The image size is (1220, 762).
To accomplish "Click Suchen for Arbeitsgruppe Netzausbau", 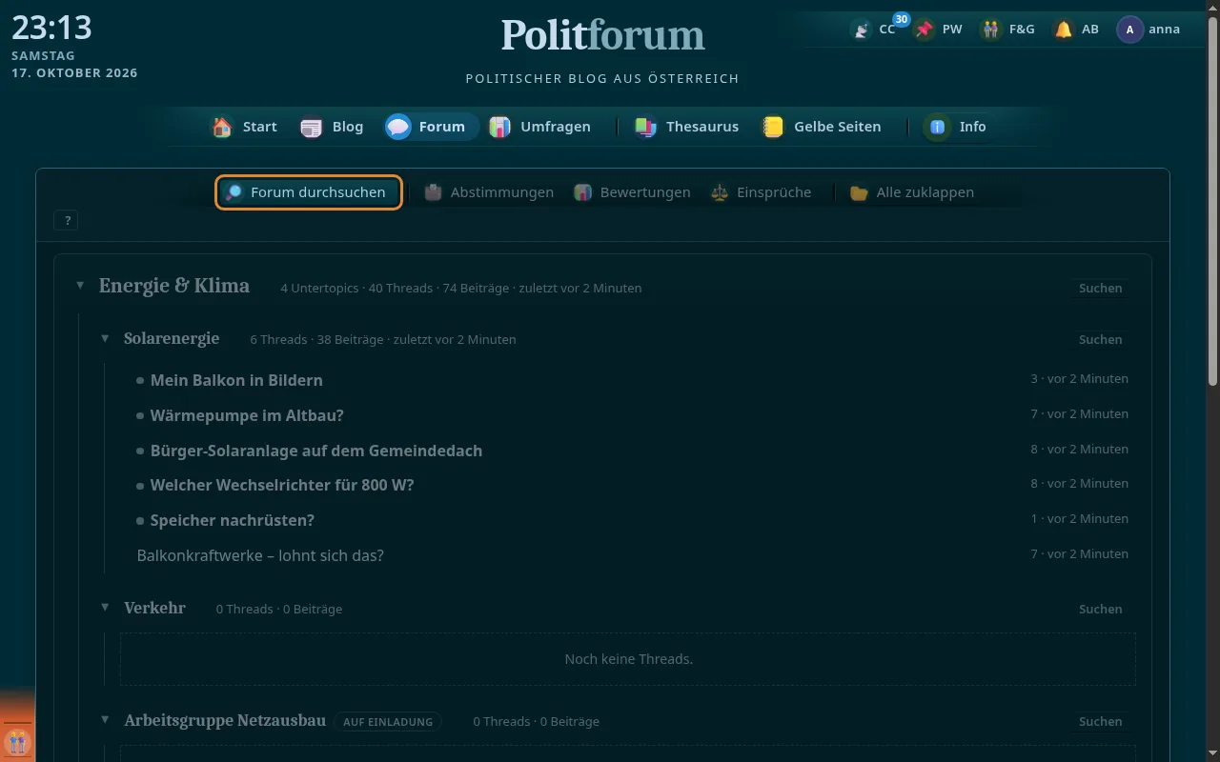I will coord(1101,721).
